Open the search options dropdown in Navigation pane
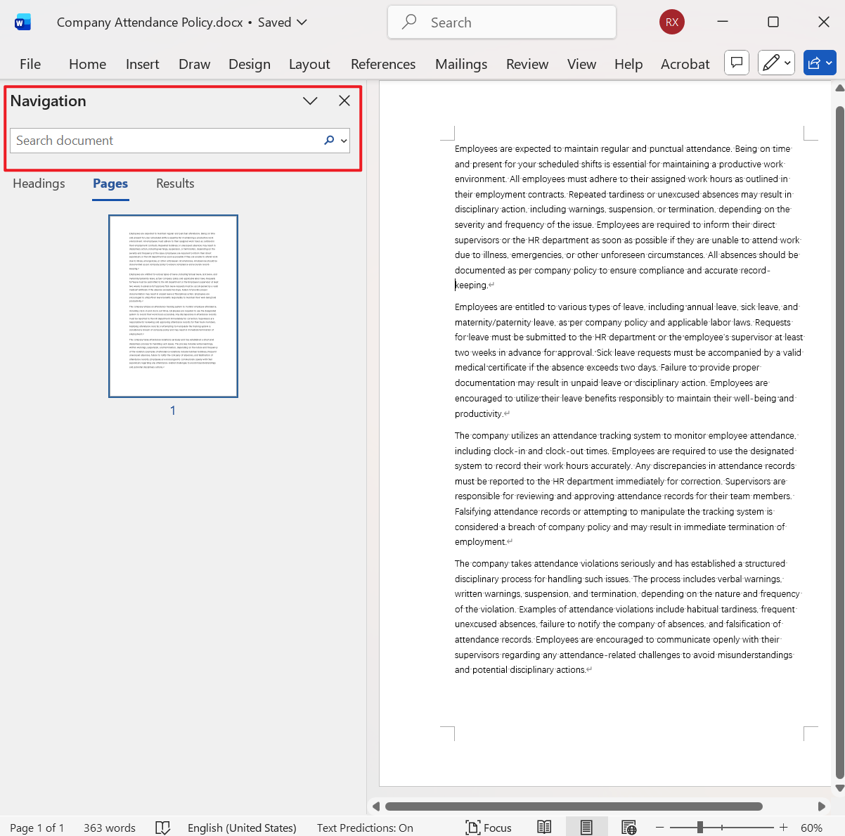Image resolution: width=845 pixels, height=836 pixels. [342, 140]
